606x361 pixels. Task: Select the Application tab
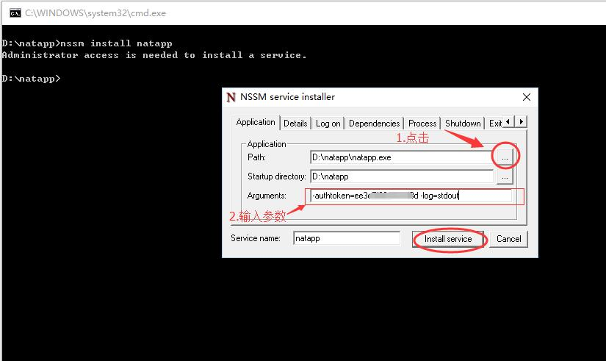click(256, 122)
